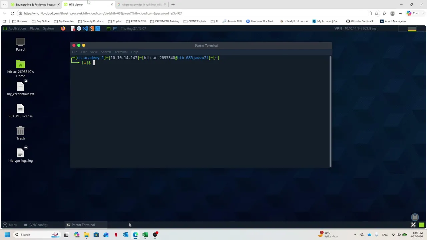
Task: Open System menu in Parrot panel
Action: pos(48,28)
